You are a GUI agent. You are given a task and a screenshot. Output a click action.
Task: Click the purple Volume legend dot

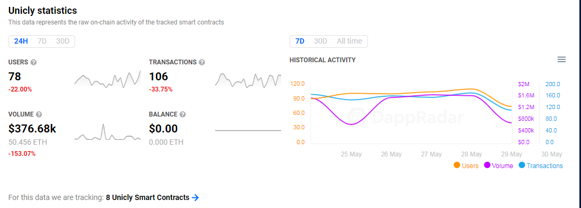(487, 165)
